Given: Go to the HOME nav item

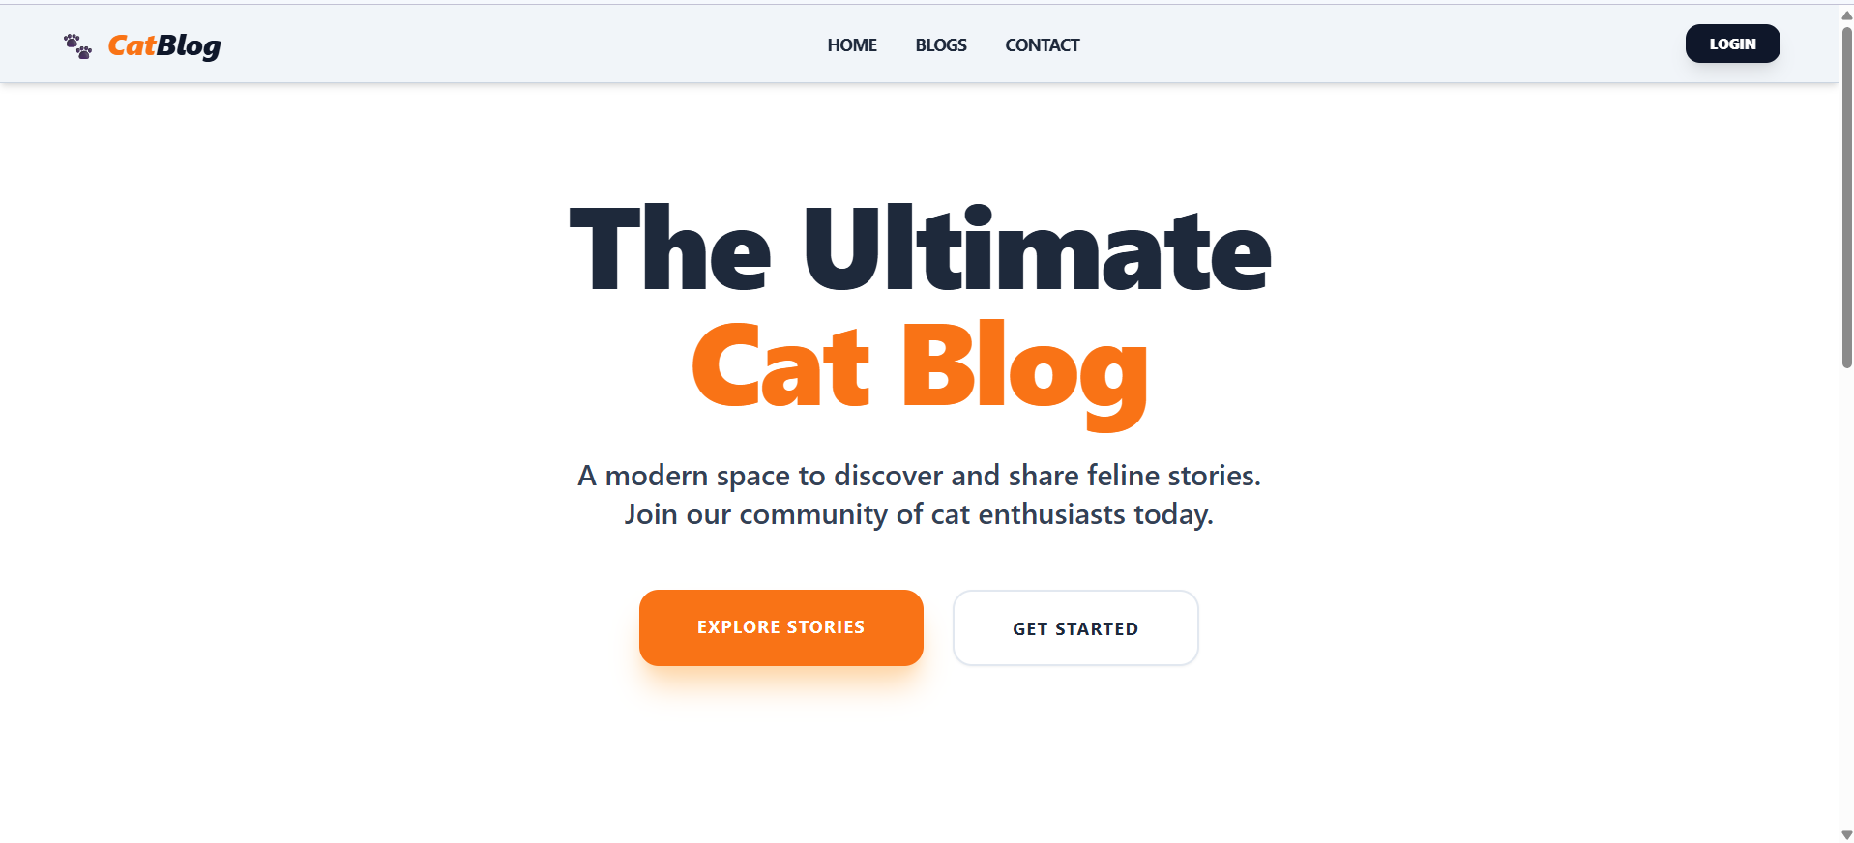Looking at the screenshot, I should [x=852, y=44].
